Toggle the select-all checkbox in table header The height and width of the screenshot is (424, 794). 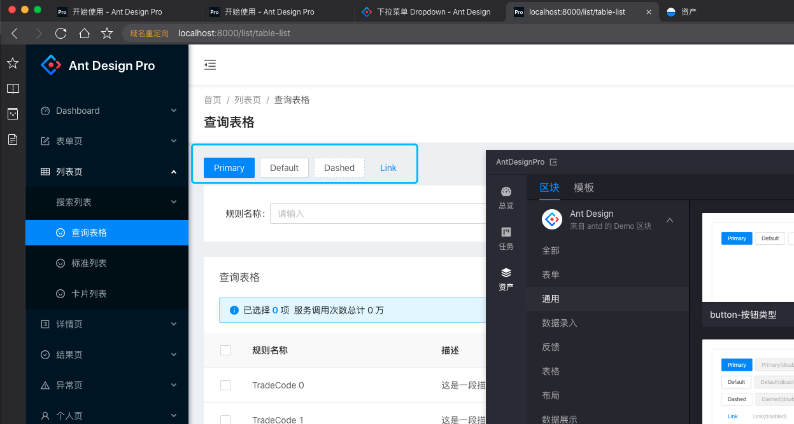(x=225, y=350)
